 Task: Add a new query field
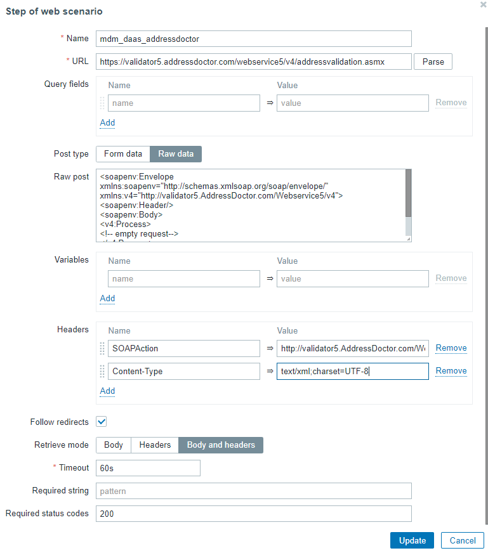click(107, 122)
